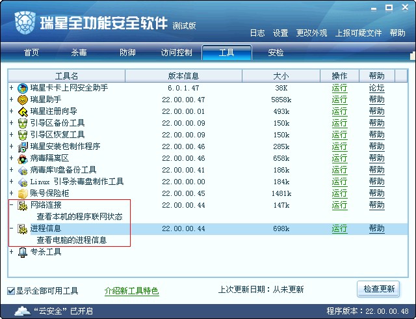Select the 工具 tab
This screenshot has width=416, height=319.
[227, 52]
